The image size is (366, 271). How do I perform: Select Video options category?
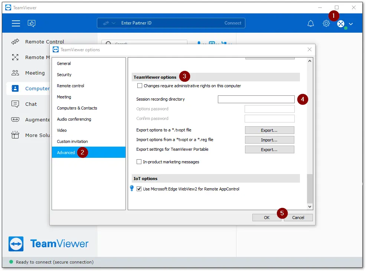pyautogui.click(x=89, y=130)
